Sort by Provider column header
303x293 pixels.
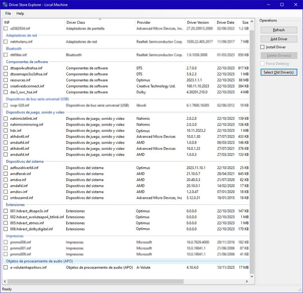(x=160, y=22)
